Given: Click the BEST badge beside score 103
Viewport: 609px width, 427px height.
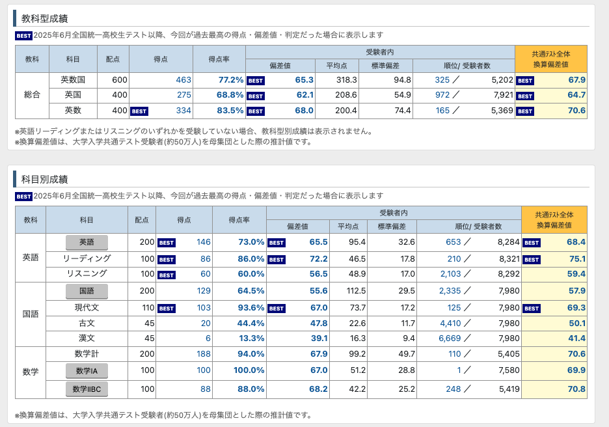Looking at the screenshot, I should (166, 309).
